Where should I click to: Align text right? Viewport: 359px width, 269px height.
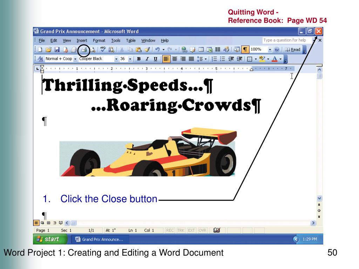point(183,59)
